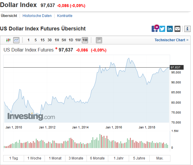Set chart interval to 15 minutes
Viewport: 193px width, 165px height.
43,40
